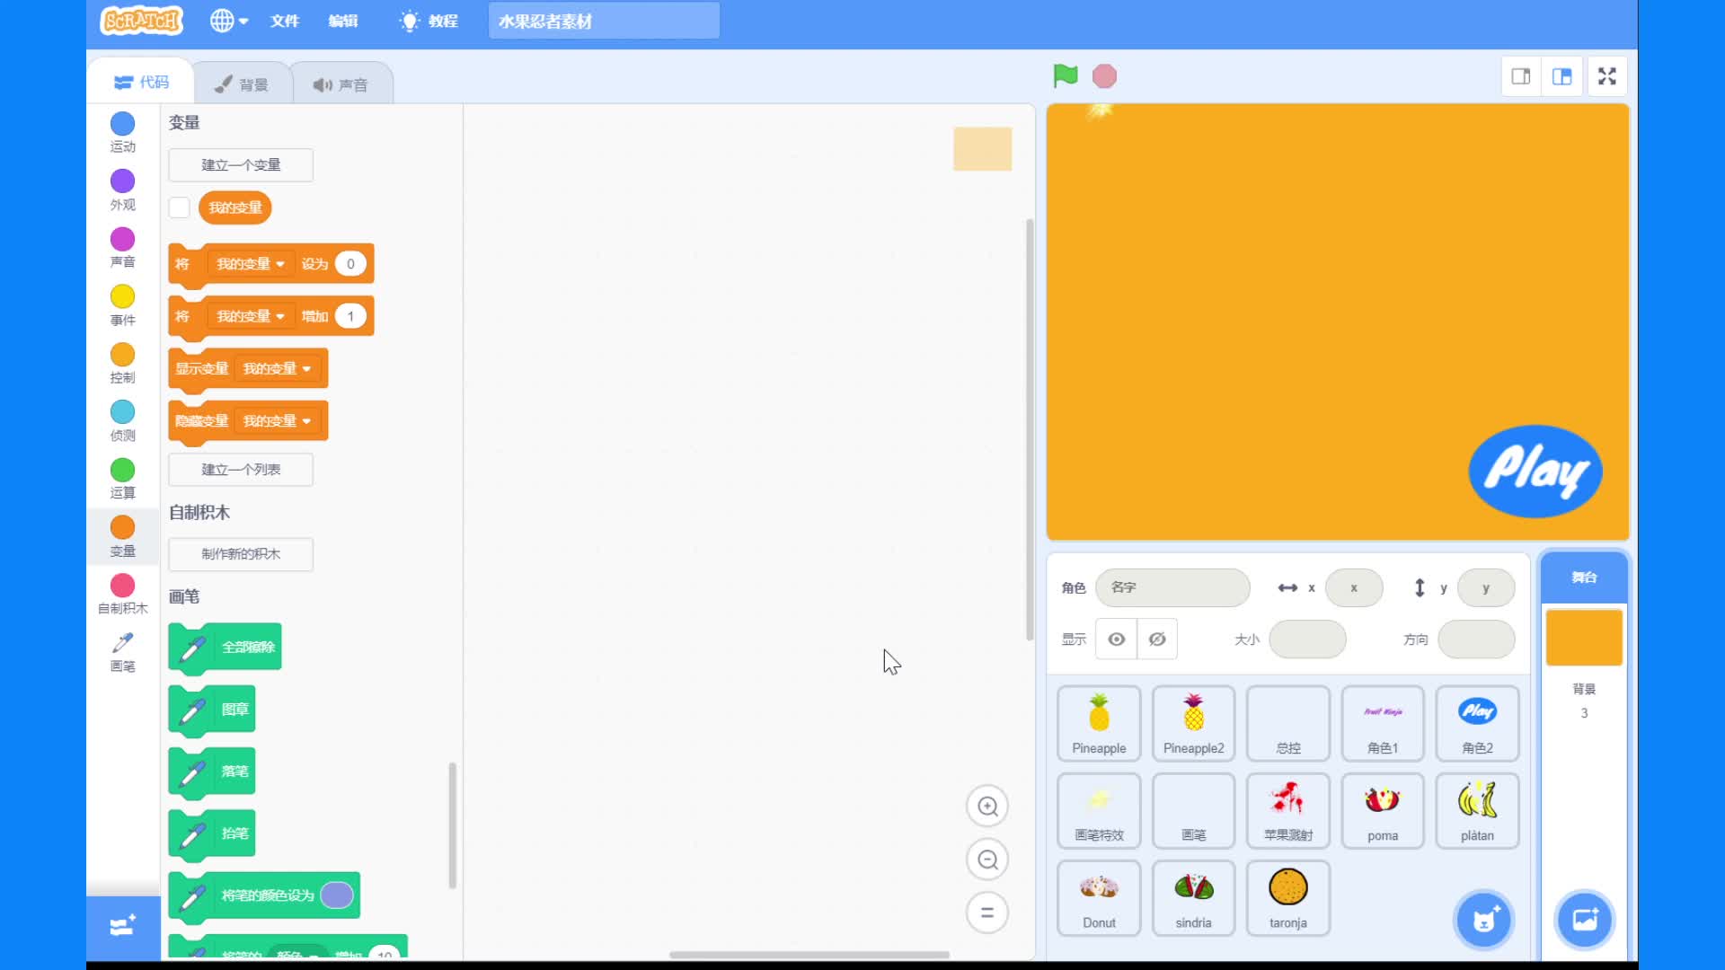Switch to small stage layout
Viewport: 1725px width, 970px height.
click(x=1521, y=76)
